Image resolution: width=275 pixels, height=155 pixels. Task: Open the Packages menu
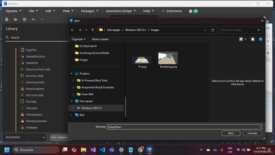pyautogui.click(x=89, y=11)
